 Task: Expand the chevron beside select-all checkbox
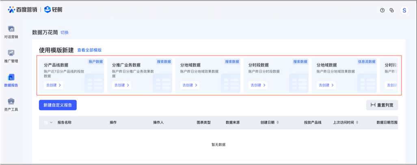(51, 122)
